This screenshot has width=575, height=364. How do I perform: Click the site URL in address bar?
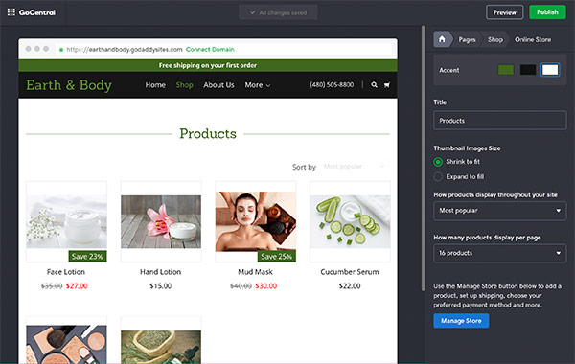coord(125,50)
